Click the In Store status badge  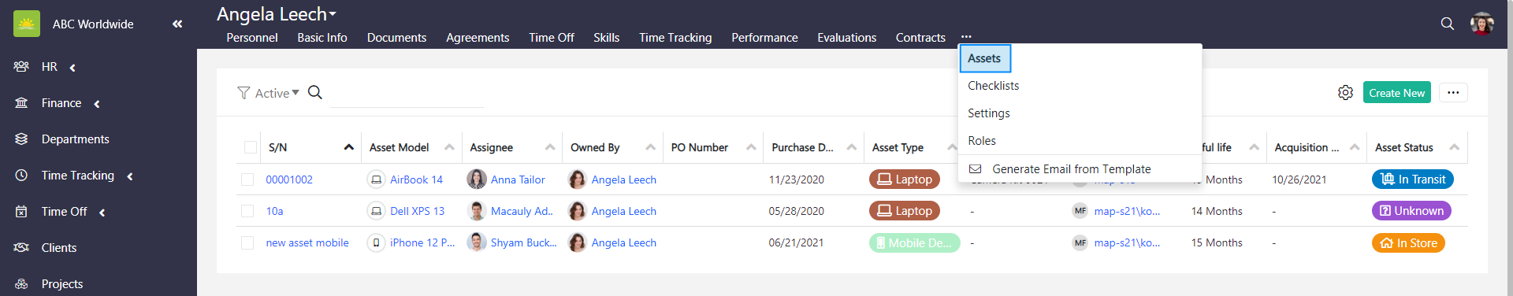pyautogui.click(x=1408, y=243)
